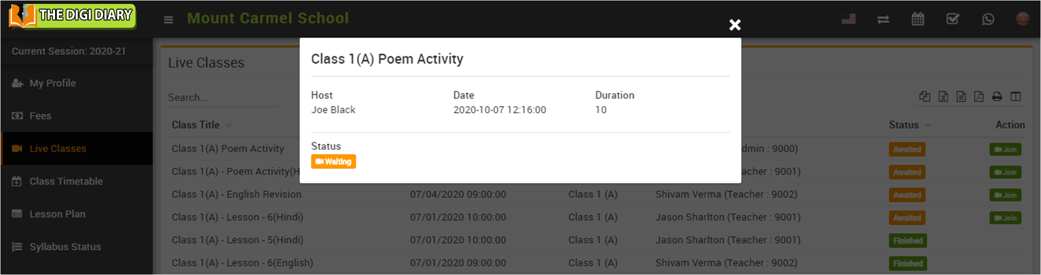Sort by Status column

pos(904,125)
